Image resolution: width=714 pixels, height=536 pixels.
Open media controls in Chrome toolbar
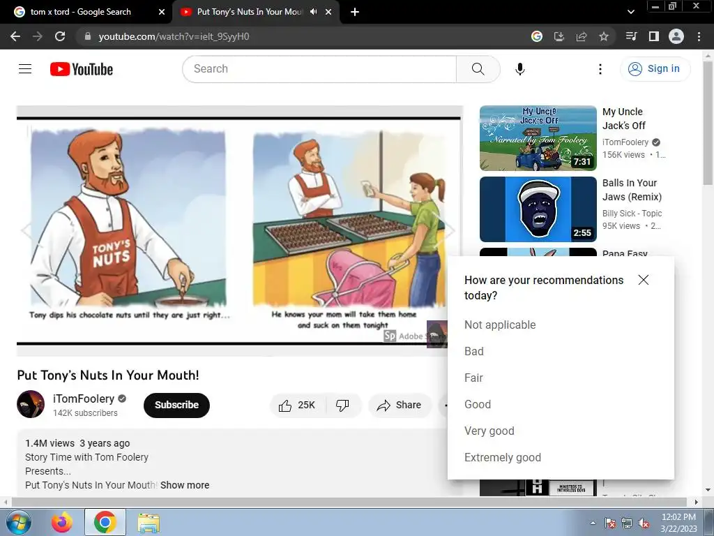point(631,36)
